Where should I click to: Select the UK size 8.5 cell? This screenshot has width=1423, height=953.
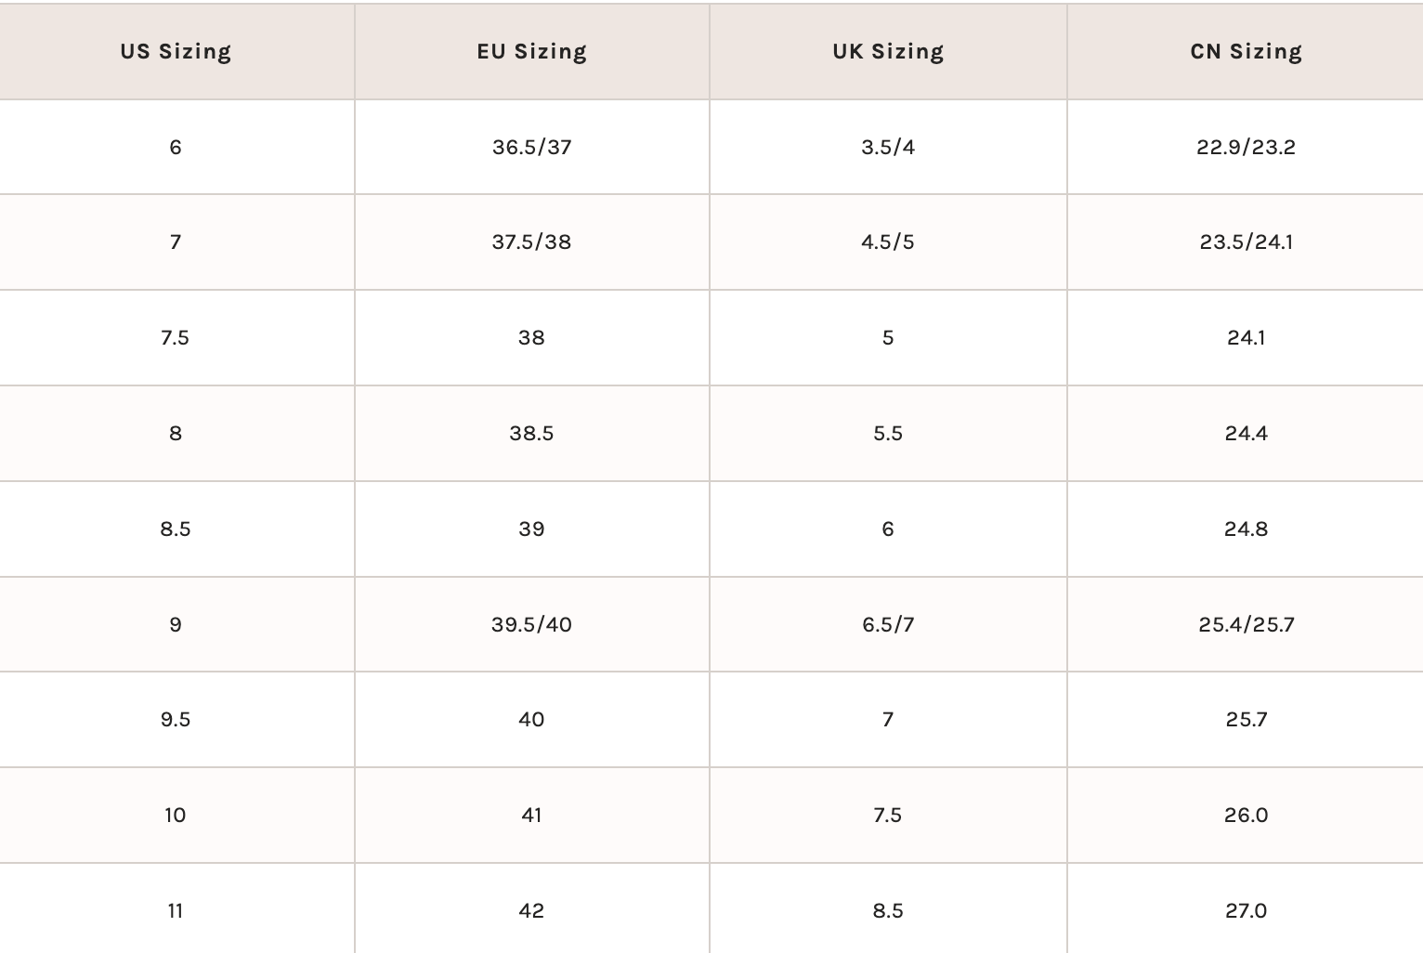[x=888, y=910]
